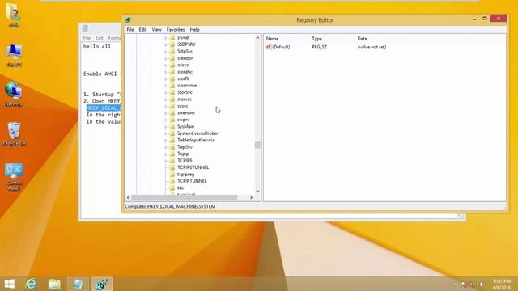The width and height of the screenshot is (518, 291).
Task: Open File Explorer from the taskbar
Action: coord(54,284)
